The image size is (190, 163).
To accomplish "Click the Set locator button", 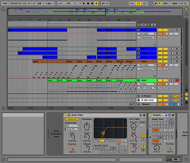I will tap(143, 25).
